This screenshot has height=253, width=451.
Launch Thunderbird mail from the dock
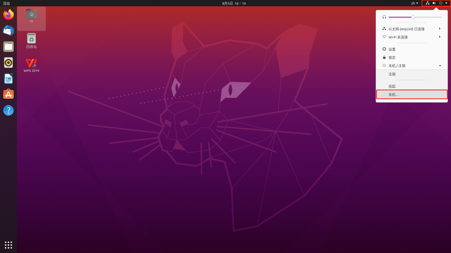(8, 31)
